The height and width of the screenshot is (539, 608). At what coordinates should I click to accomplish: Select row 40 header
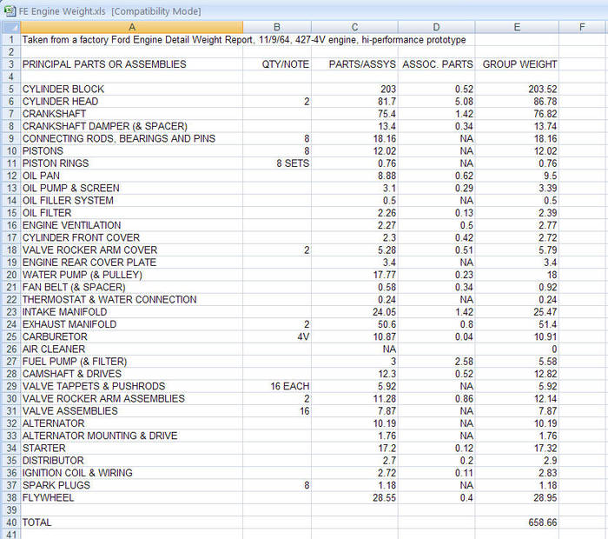10,522
